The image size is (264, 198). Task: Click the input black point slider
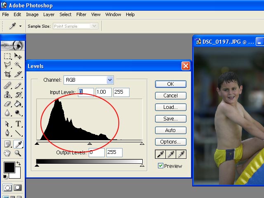click(37, 144)
